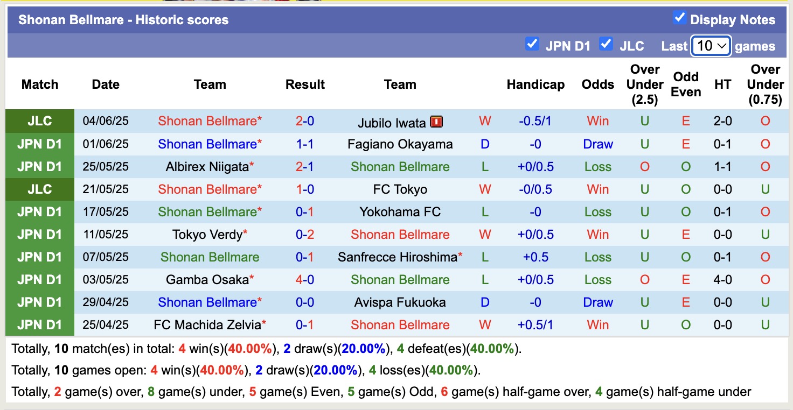Uncheck the Display Notes checkbox
Viewport: 793px width, 410px height.
pos(680,18)
